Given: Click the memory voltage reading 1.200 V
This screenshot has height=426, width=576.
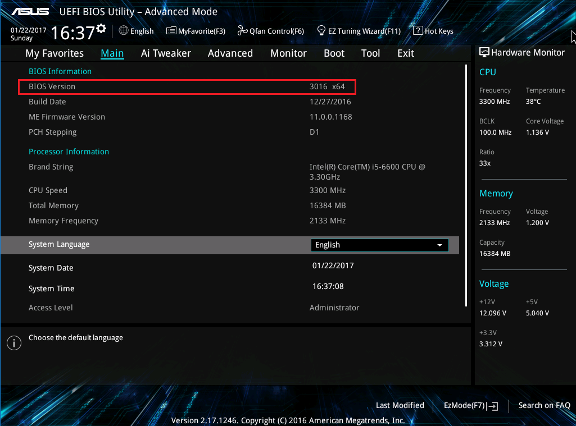Looking at the screenshot, I should (x=537, y=223).
